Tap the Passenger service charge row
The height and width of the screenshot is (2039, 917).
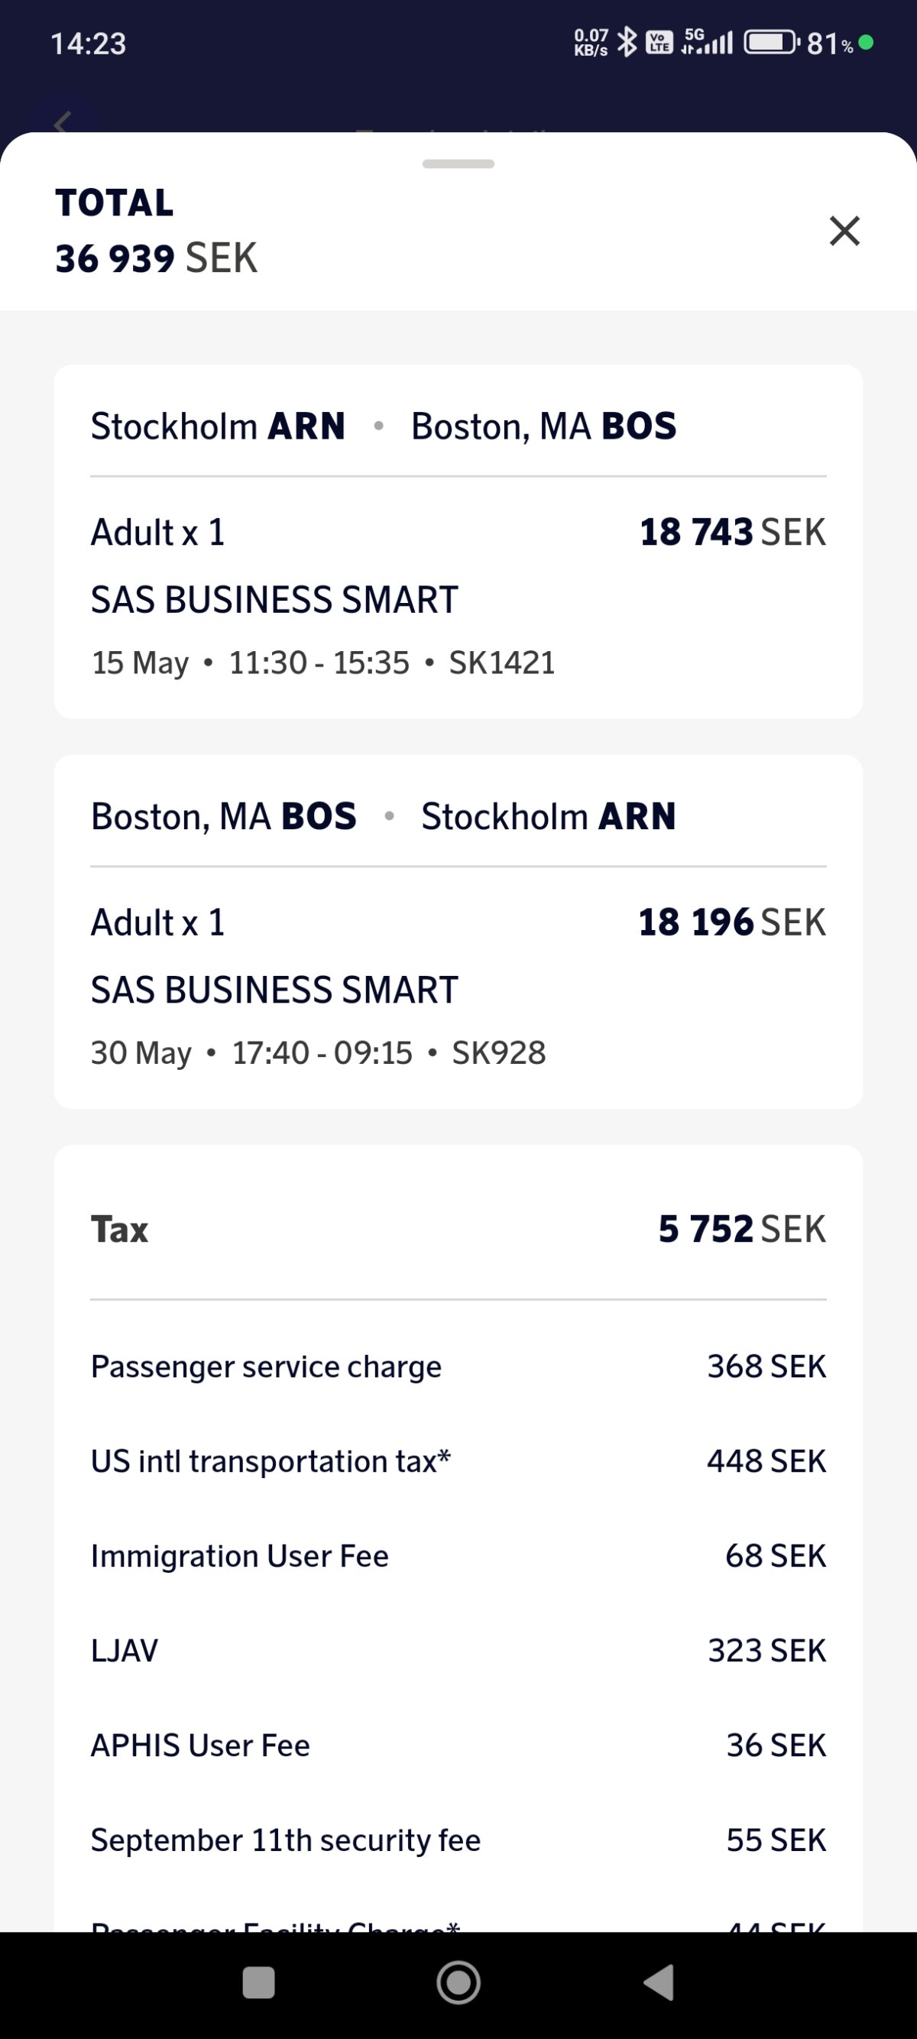458,1367
